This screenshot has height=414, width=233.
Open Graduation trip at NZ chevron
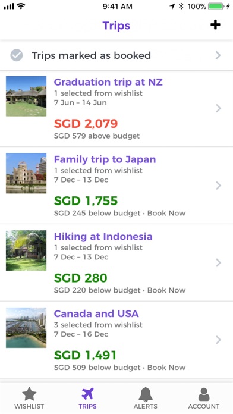[x=218, y=108]
